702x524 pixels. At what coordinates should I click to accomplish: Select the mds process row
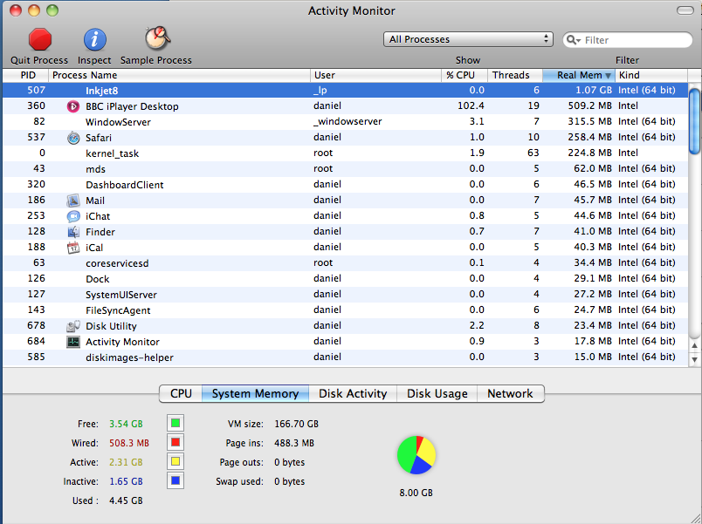(345, 168)
